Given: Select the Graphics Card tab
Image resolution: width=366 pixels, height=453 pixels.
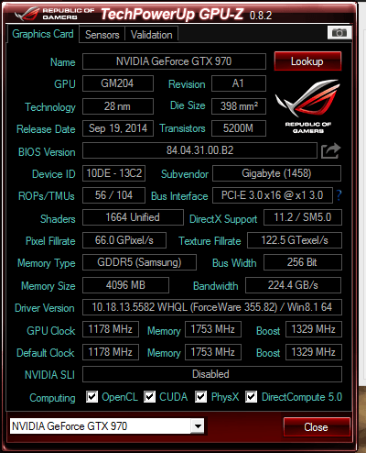Looking at the screenshot, I should tap(43, 34).
